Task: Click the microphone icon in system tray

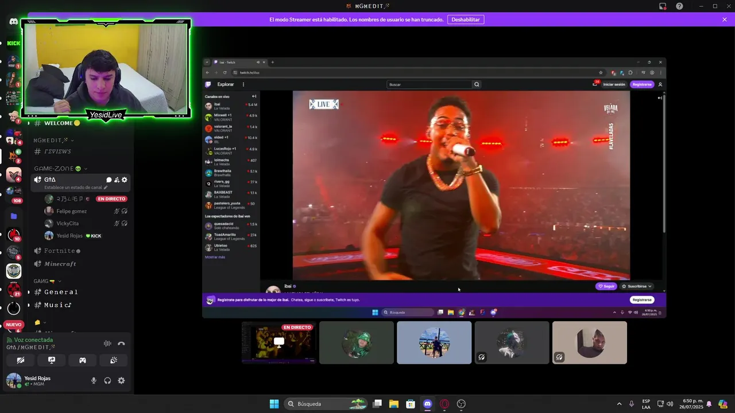Action: point(631,404)
